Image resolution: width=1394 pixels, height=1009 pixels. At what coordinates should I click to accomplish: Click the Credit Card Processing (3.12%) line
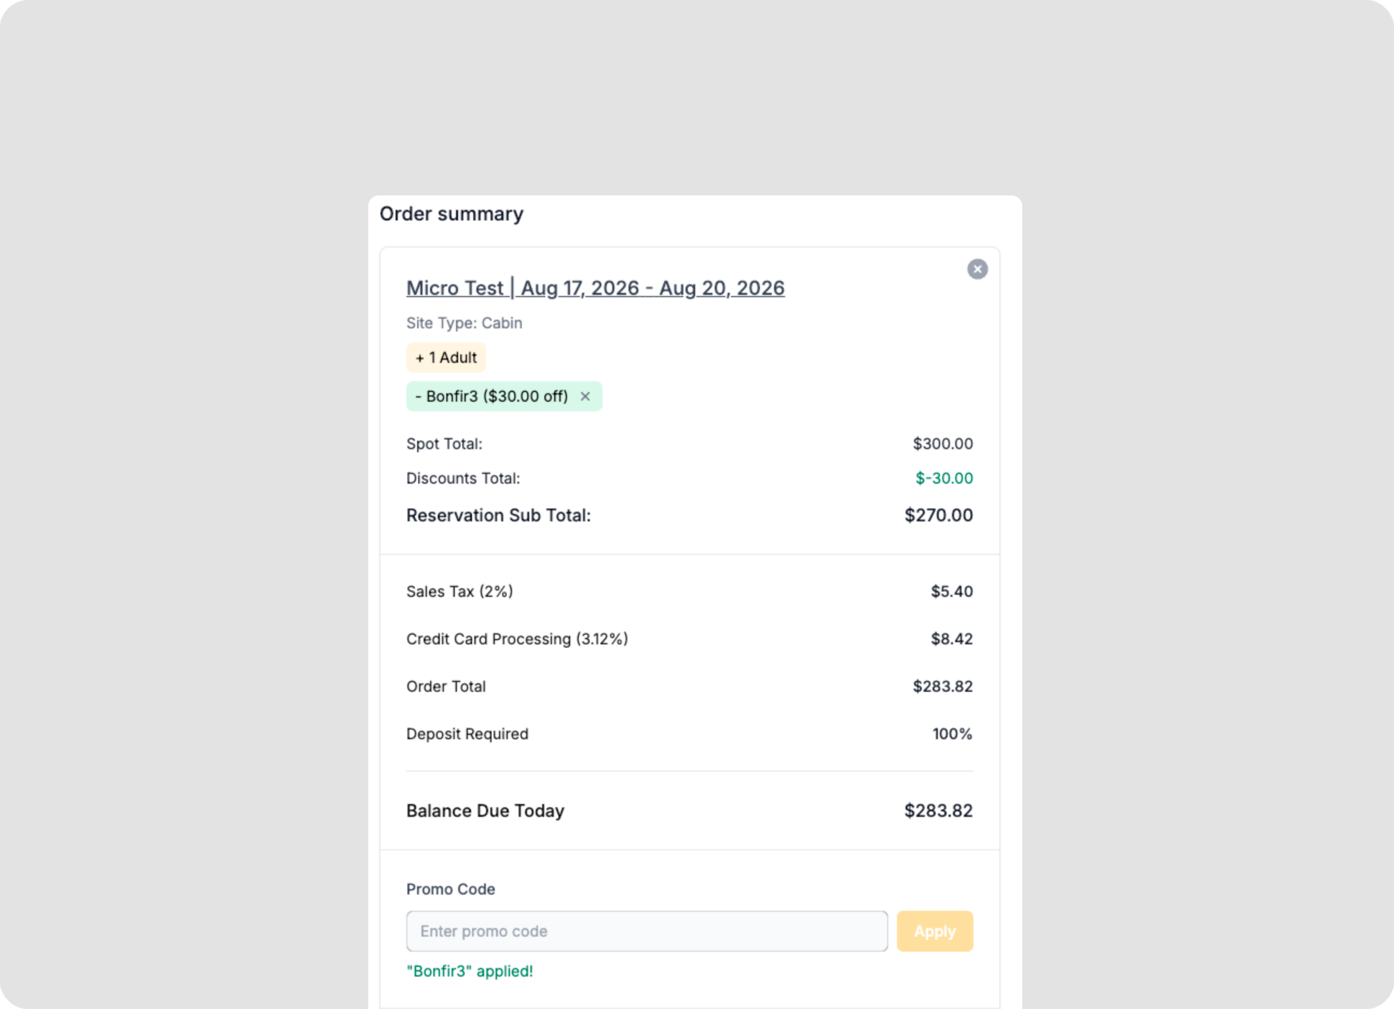(517, 639)
